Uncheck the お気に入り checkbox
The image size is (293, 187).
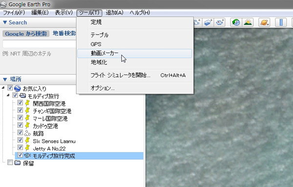pos(10,88)
